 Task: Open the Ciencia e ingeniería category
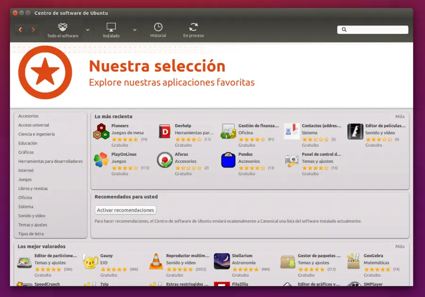36,134
